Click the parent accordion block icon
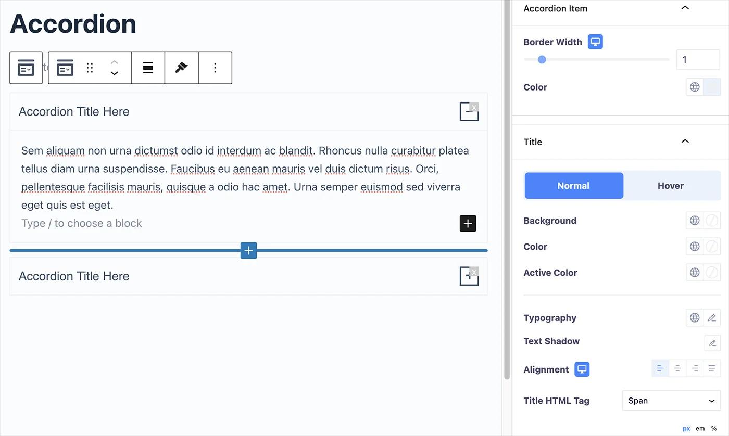This screenshot has height=436, width=729. click(26, 68)
